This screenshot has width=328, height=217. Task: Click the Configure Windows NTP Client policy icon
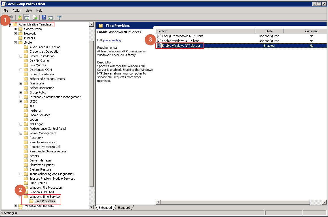coord(159,36)
